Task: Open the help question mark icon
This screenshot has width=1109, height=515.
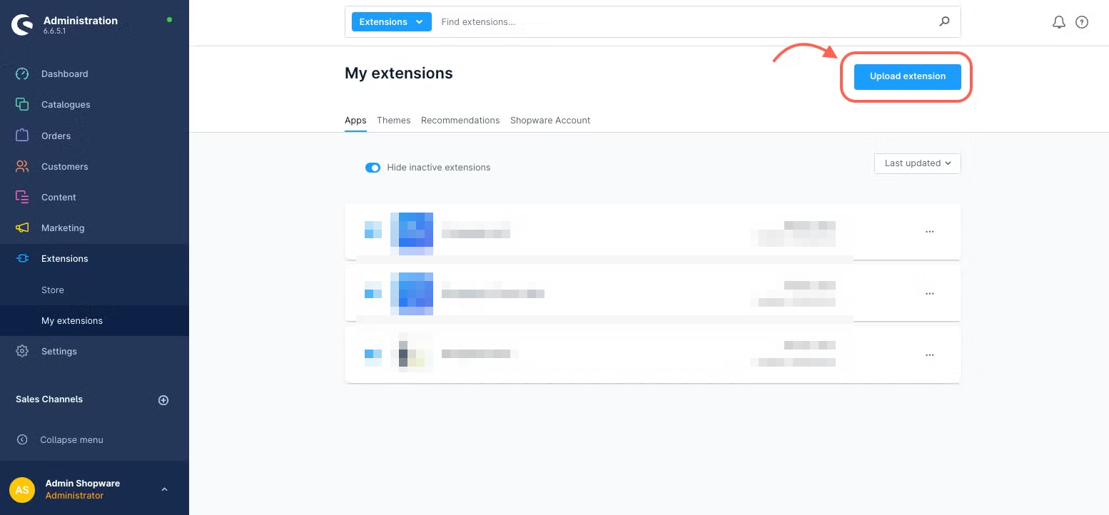Action: (1082, 22)
